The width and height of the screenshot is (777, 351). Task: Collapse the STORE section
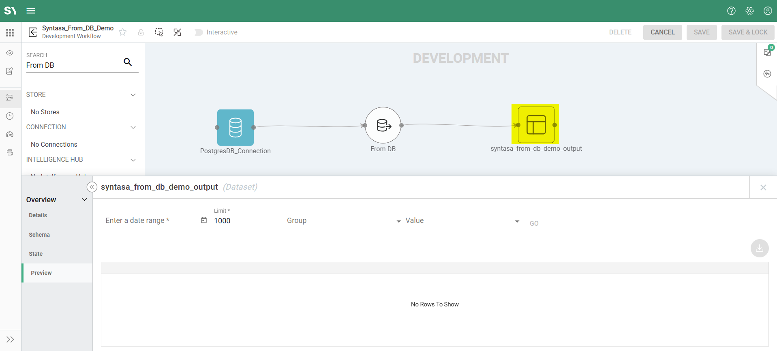[133, 95]
